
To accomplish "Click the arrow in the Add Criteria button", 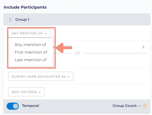I will point(40,92).
